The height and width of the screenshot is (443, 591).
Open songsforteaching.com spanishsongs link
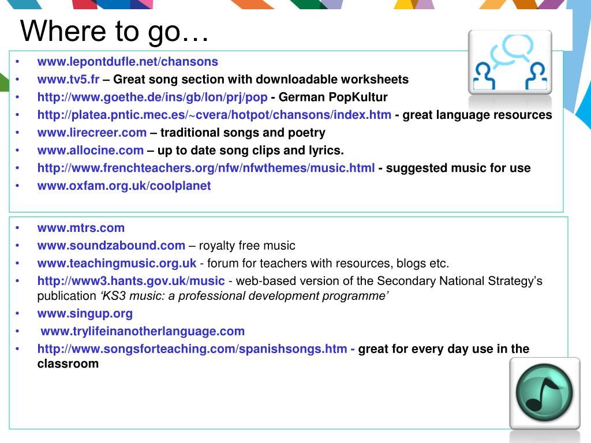pyautogui.click(x=192, y=349)
